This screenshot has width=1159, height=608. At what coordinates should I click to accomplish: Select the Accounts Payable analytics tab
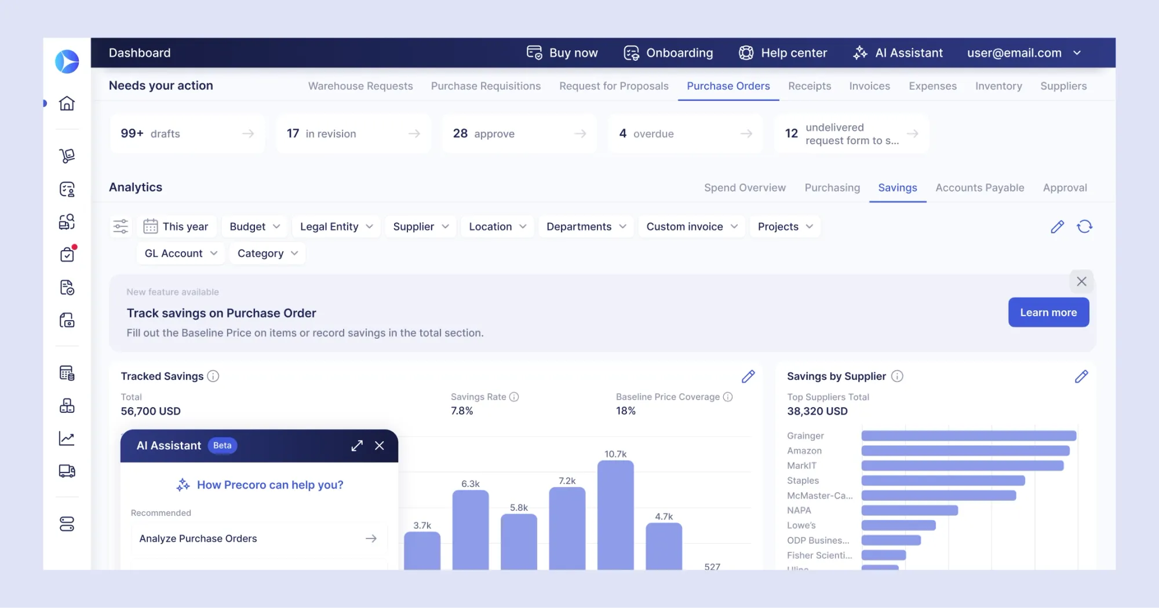click(979, 188)
